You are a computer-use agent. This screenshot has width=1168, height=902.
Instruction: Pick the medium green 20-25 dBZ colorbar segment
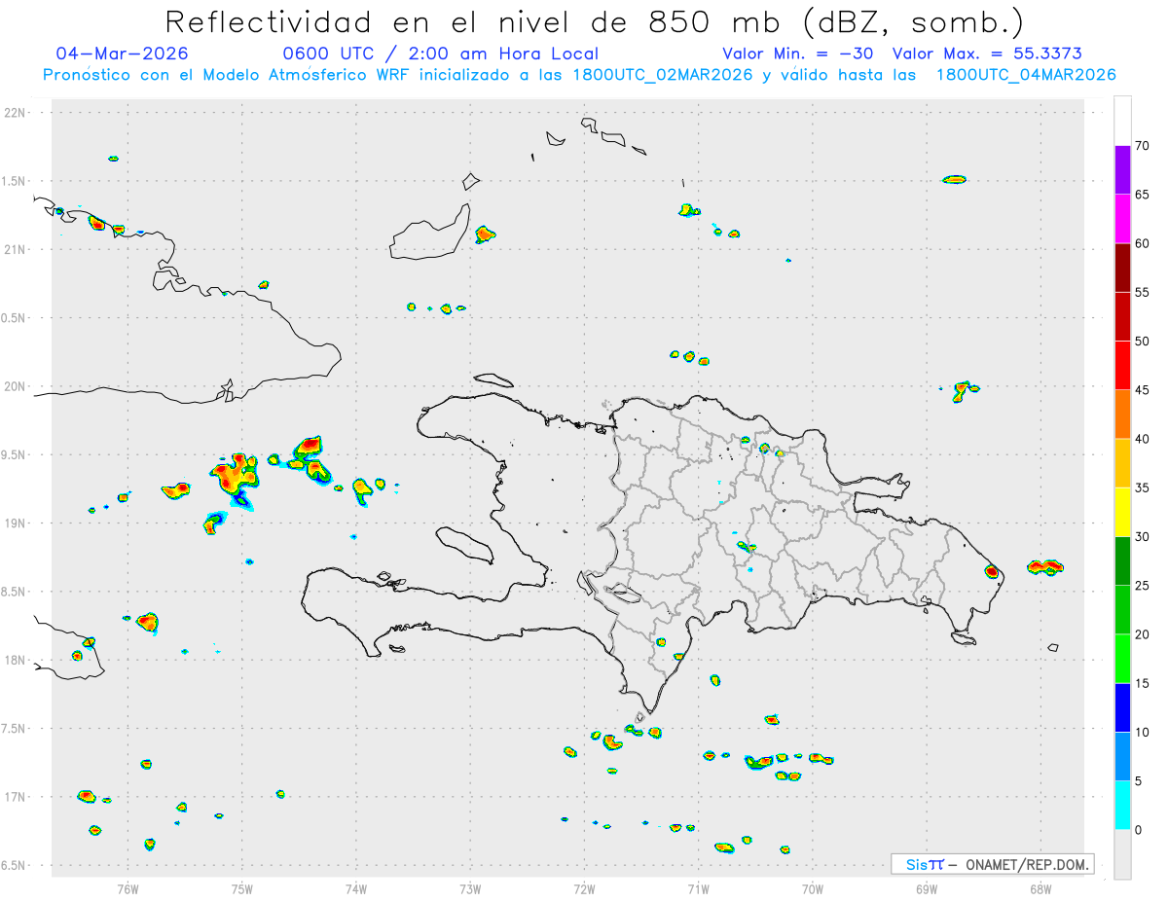pyautogui.click(x=1122, y=610)
